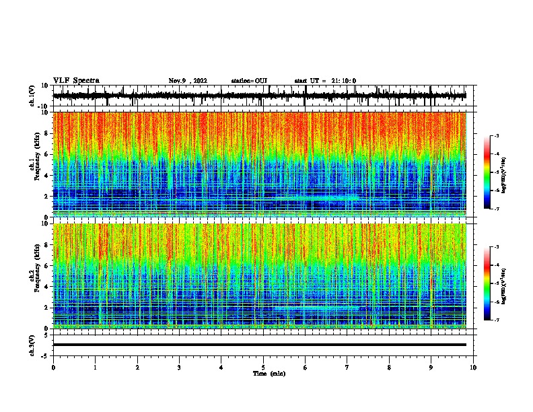Click the time axis tick label "2"
The height and width of the screenshot is (412, 533).
tap(137, 368)
